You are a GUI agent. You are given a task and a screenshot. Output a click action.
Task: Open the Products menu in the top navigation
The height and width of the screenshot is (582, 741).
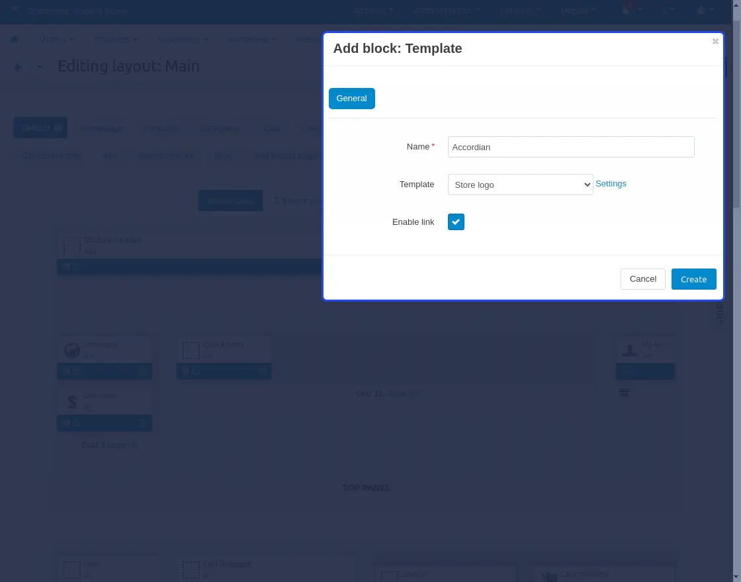tap(116, 39)
